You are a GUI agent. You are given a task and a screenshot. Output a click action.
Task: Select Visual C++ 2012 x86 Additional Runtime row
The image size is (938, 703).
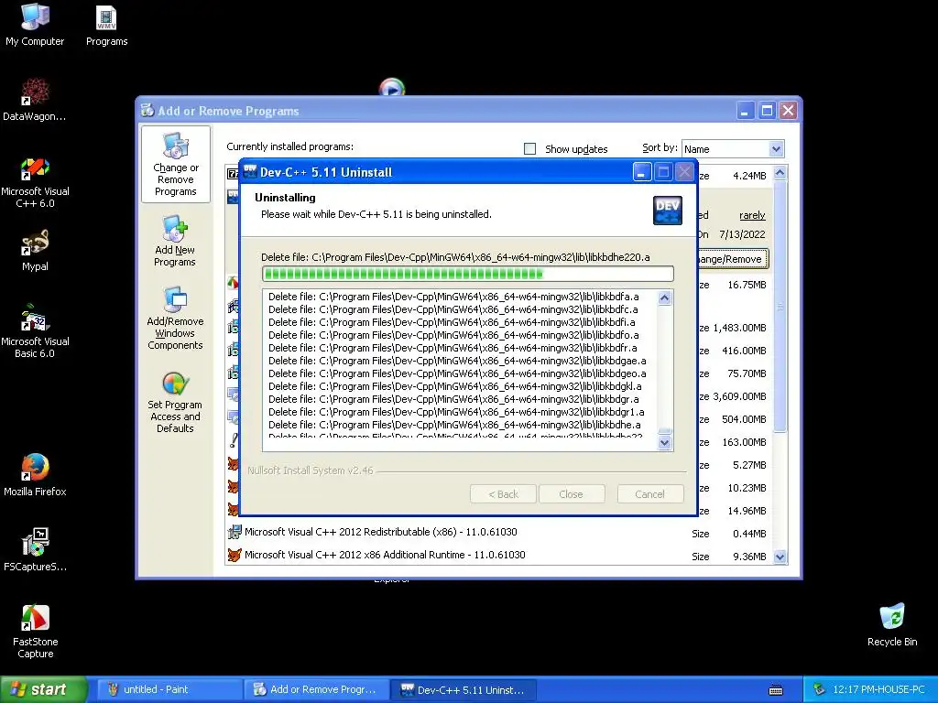coord(497,556)
